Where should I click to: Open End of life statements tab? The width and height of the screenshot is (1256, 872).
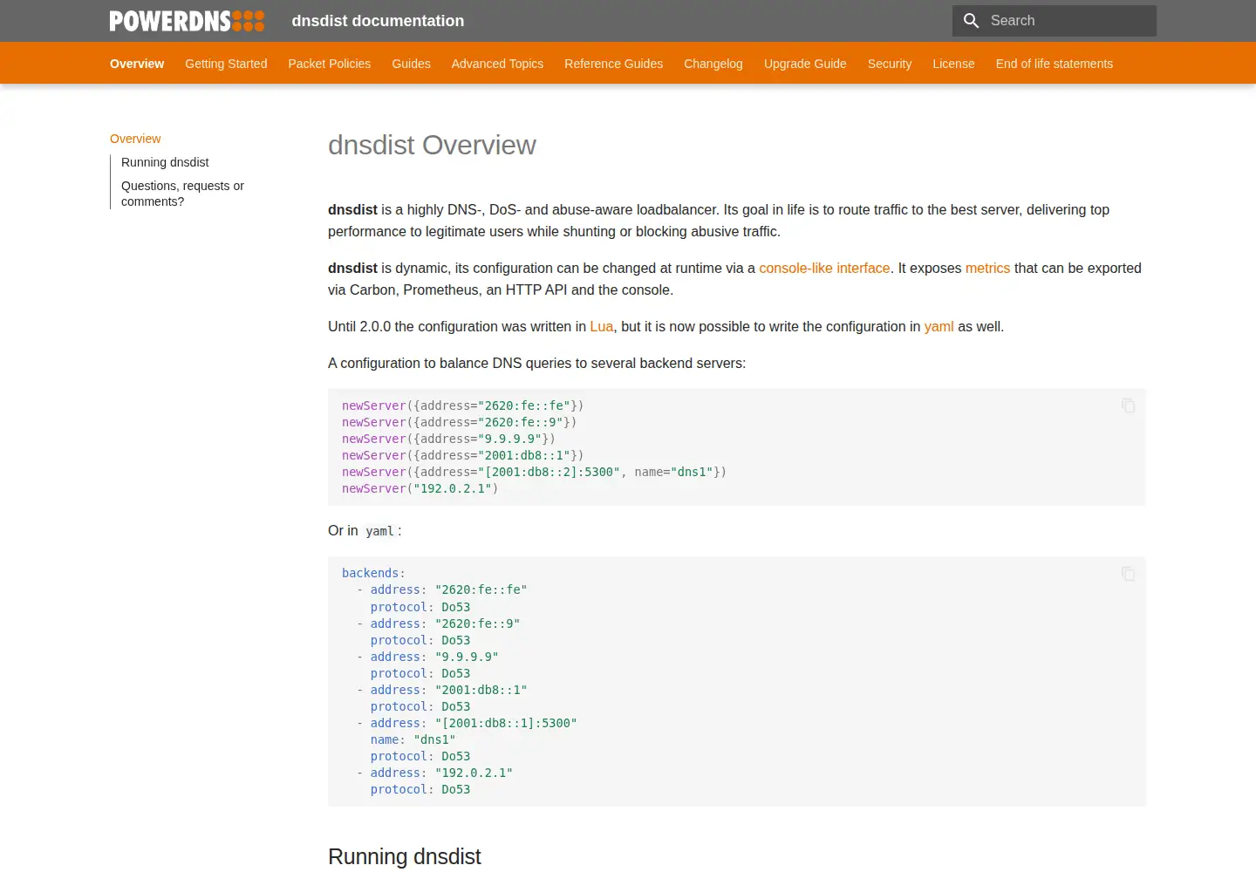coord(1055,64)
